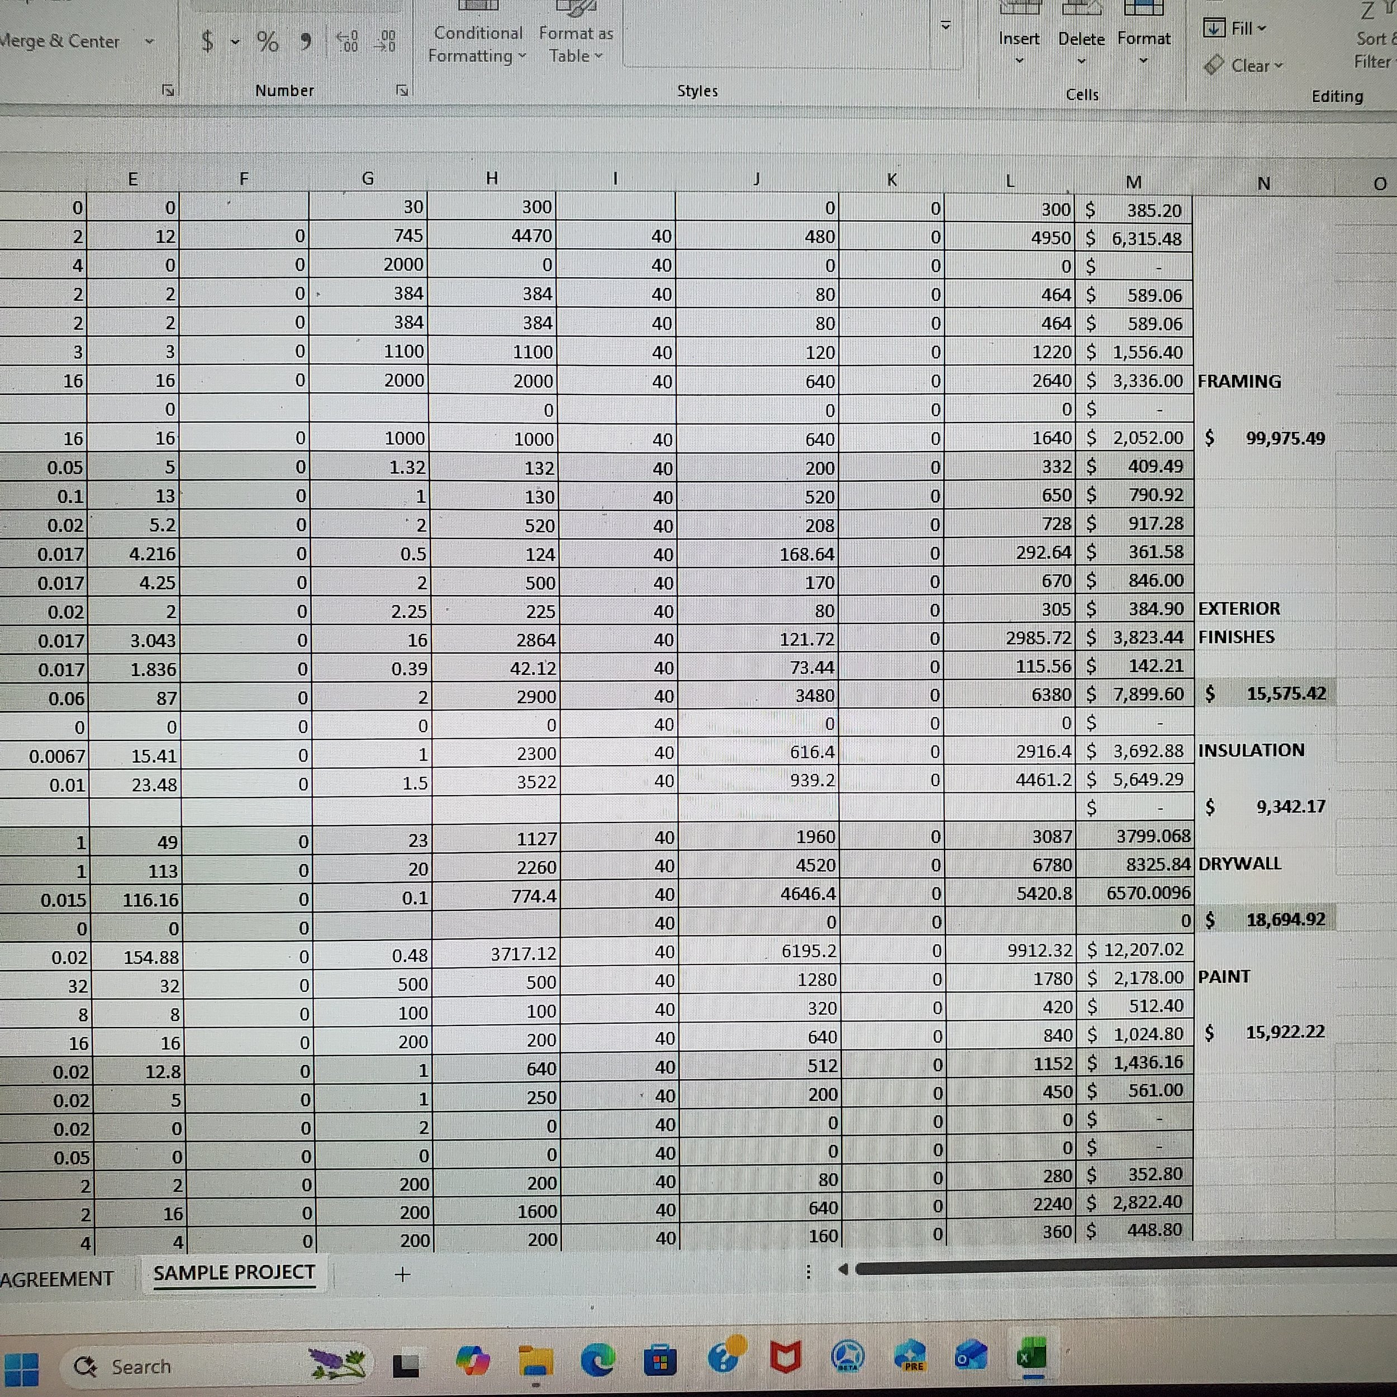Select the cell with value 9912.32
1397x1397 pixels.
1009,949
